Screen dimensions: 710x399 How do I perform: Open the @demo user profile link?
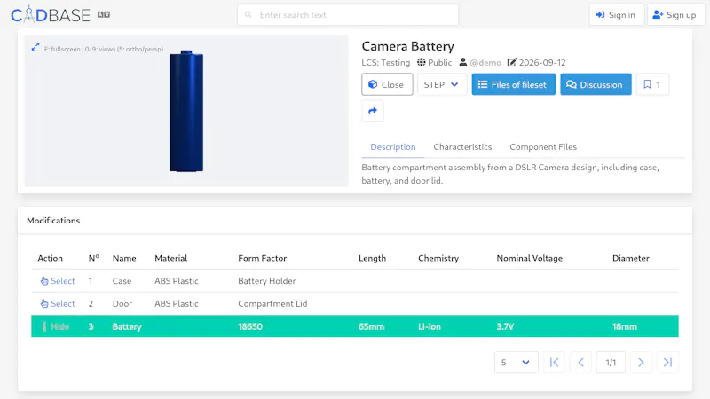point(485,62)
